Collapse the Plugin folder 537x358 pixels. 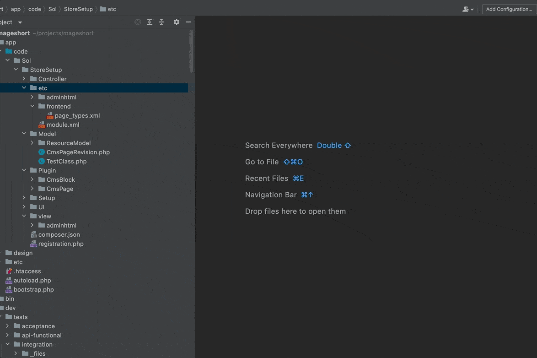[x=24, y=170]
